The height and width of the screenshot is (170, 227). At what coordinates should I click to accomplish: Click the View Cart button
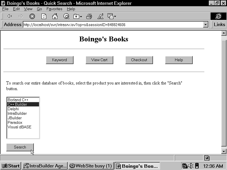tap(99, 60)
